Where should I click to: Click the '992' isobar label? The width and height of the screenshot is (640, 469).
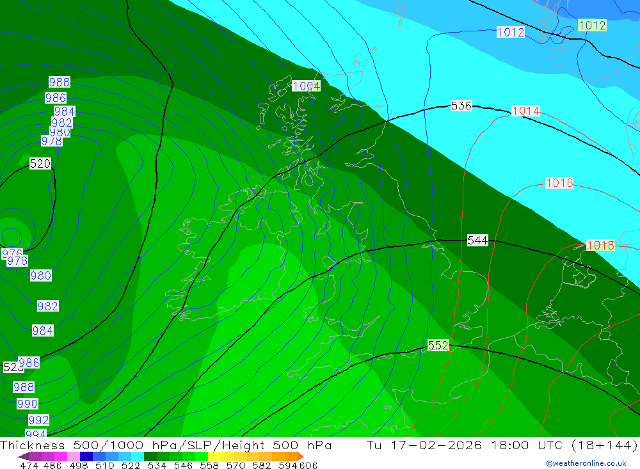tap(39, 420)
